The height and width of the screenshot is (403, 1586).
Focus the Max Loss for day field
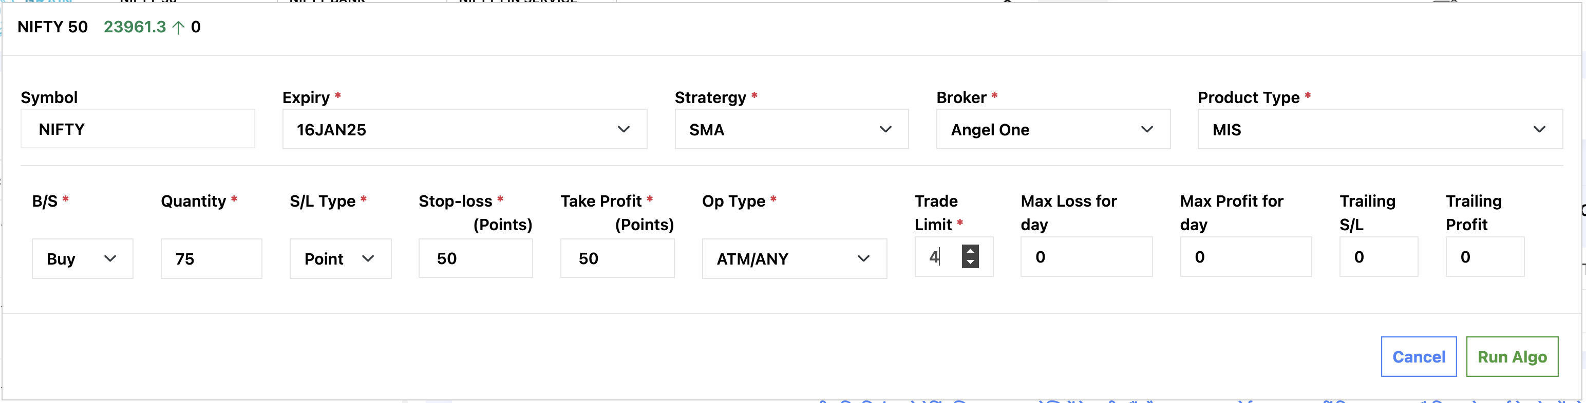pyautogui.click(x=1086, y=257)
